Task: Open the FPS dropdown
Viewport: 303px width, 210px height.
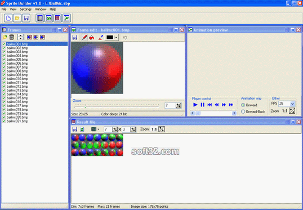Action: (292, 104)
